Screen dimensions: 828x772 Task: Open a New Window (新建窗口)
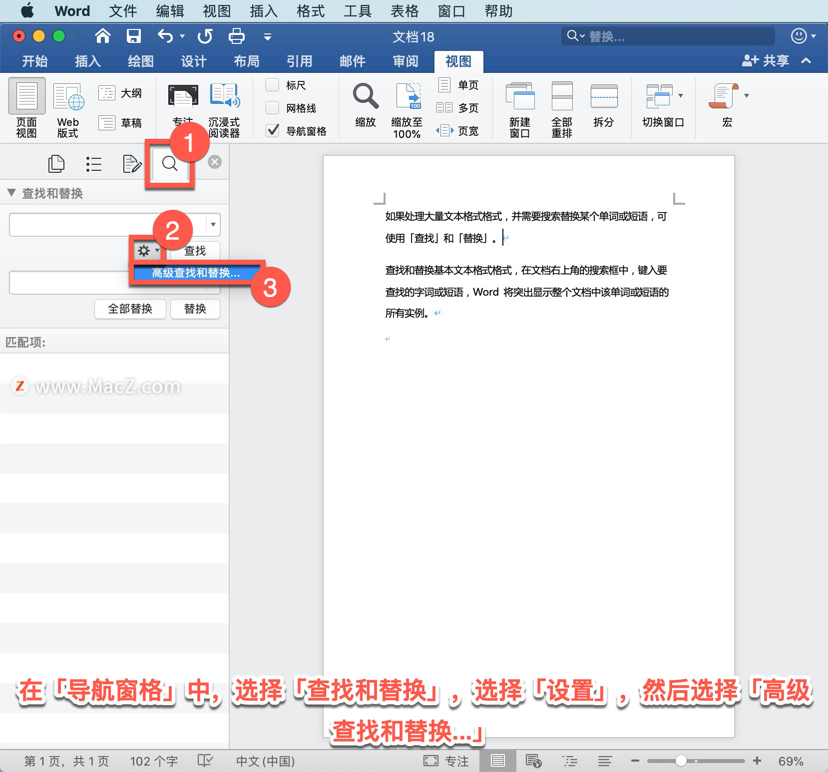[x=520, y=110]
